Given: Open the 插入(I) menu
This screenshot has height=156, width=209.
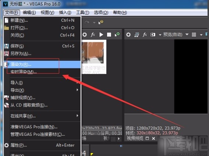Looking at the screenshot, I should click(x=65, y=13).
